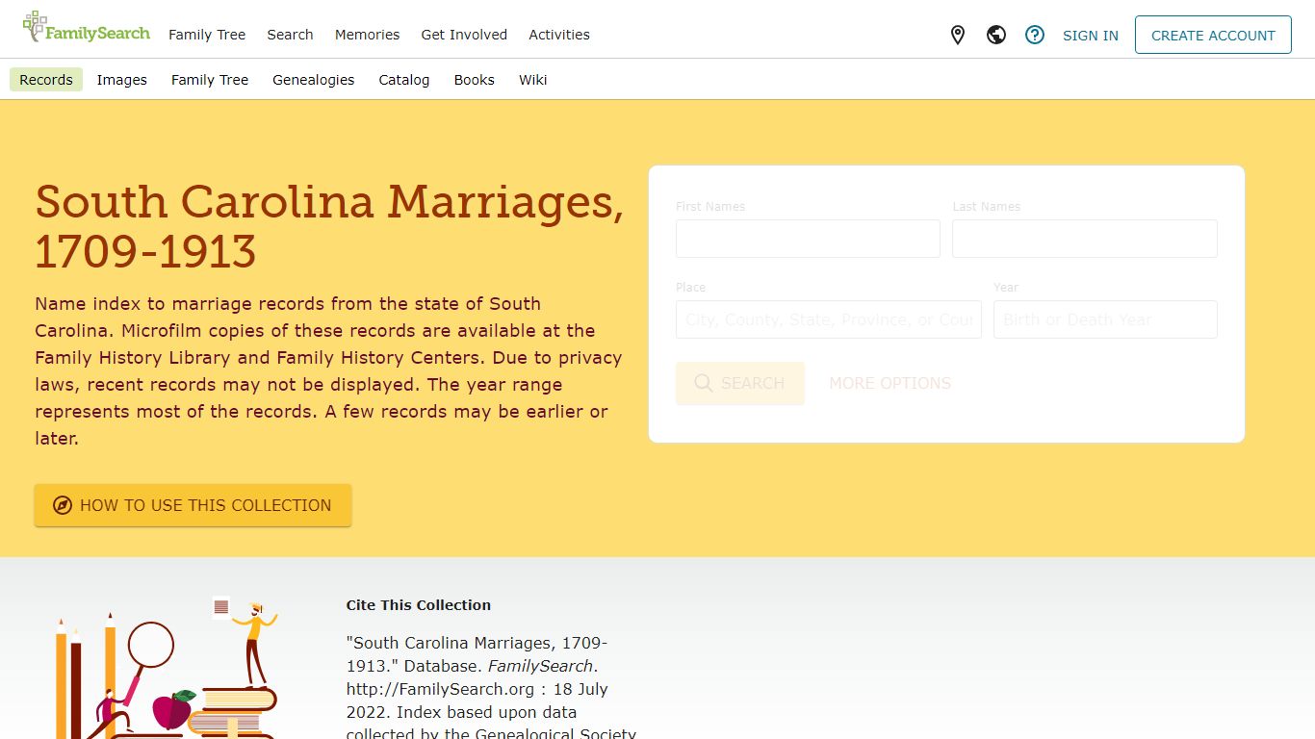
Task: Switch to the Catalog tab
Action: coord(404,80)
